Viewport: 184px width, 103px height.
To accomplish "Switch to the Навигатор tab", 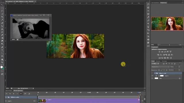I will click(x=163, y=3).
